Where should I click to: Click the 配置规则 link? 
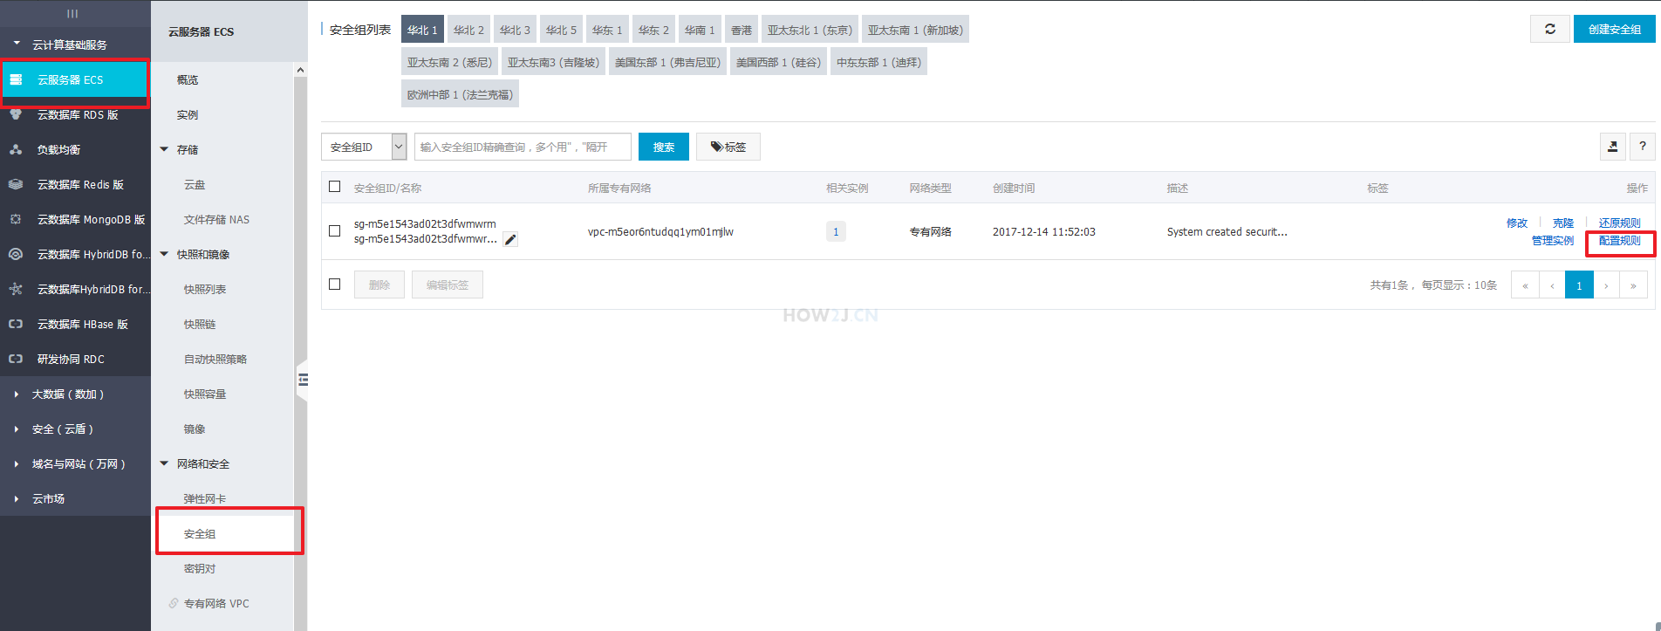pyautogui.click(x=1619, y=241)
